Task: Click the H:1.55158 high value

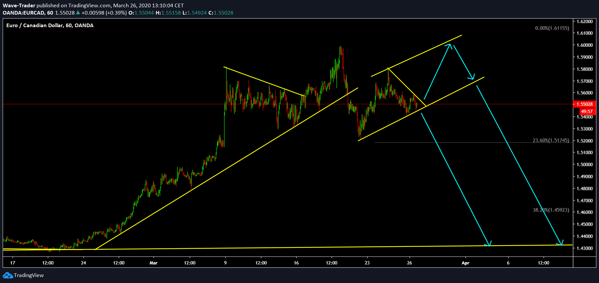Action: 168,13
